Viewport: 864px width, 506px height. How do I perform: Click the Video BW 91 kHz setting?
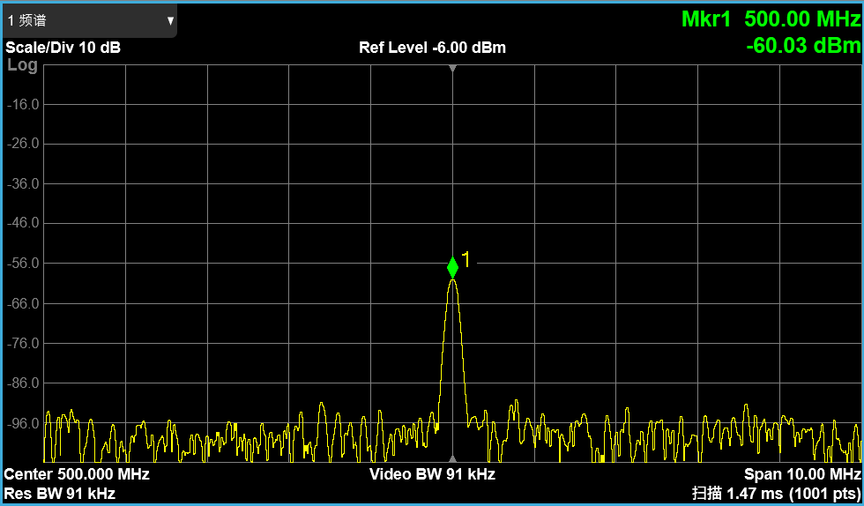click(x=432, y=475)
